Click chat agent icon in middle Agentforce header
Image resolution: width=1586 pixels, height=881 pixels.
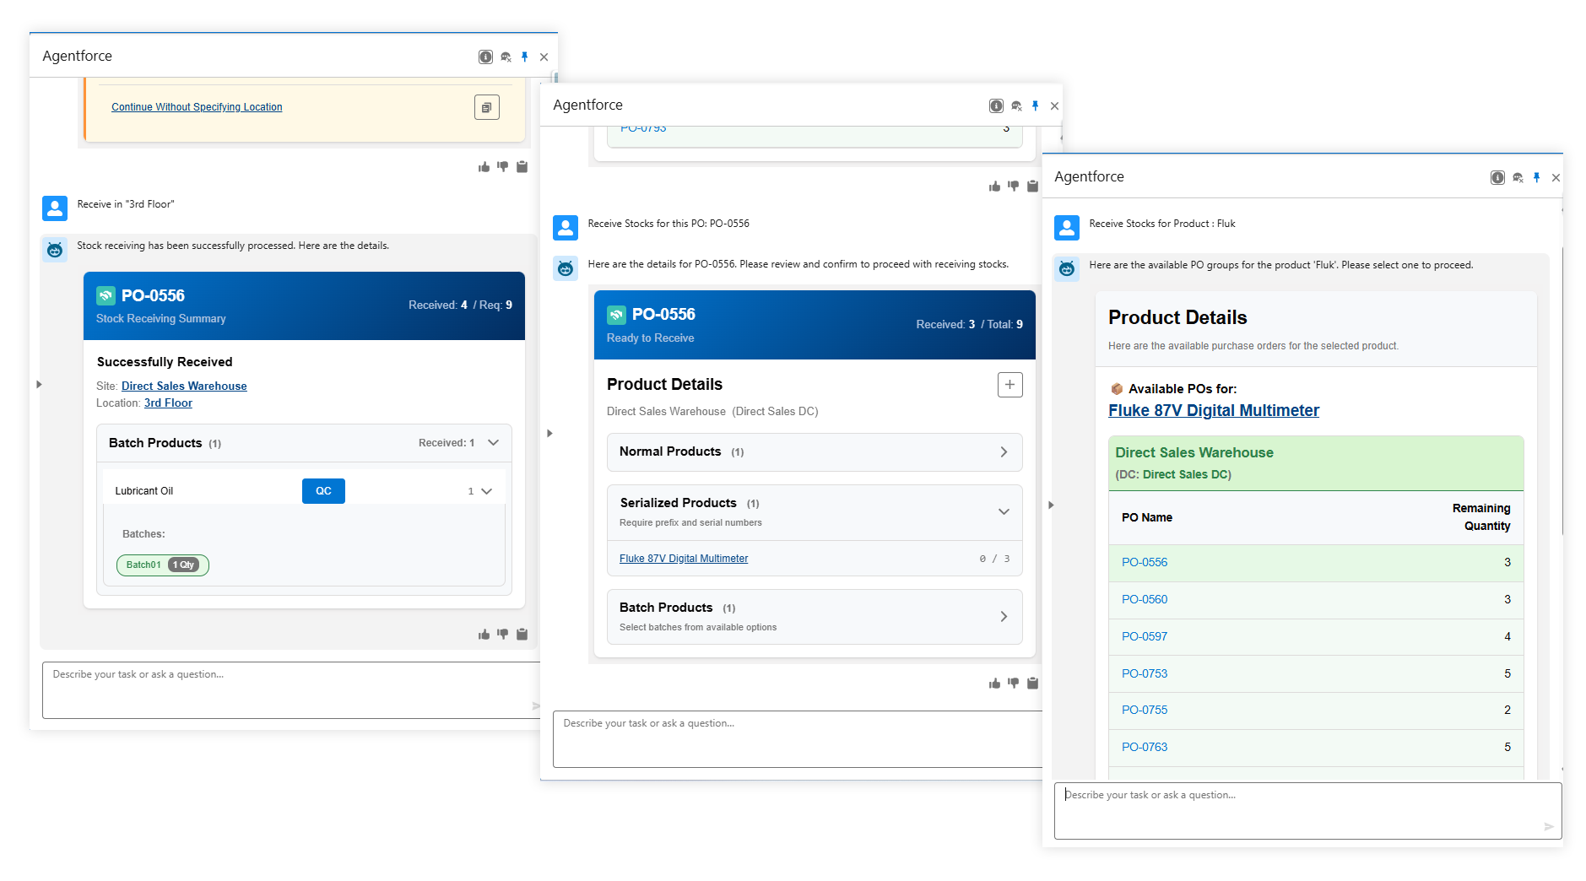(1016, 105)
